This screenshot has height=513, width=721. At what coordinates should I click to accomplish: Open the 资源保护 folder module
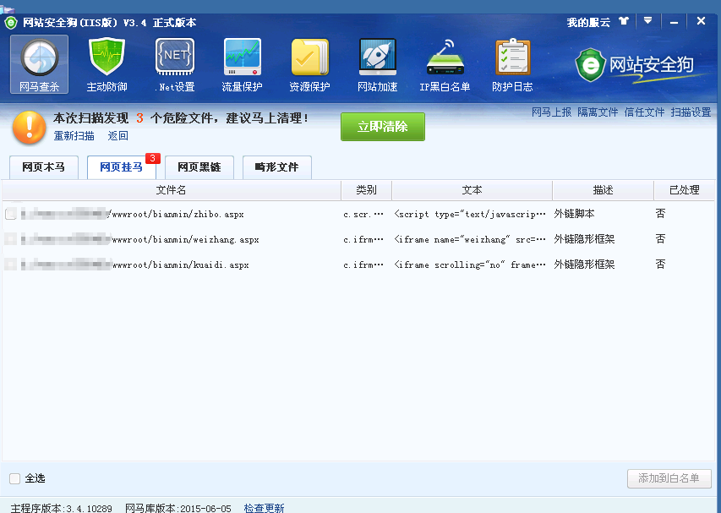[309, 64]
